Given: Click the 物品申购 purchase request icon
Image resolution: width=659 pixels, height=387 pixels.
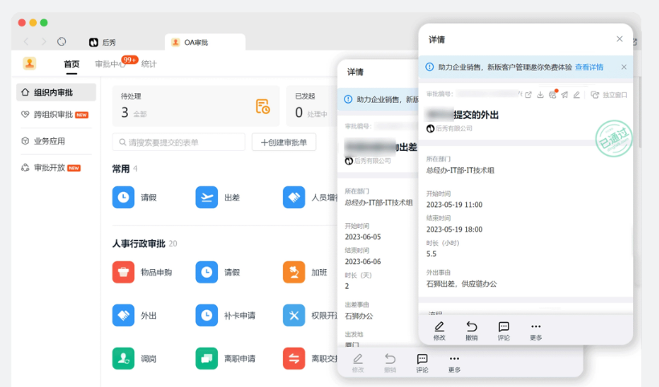Looking at the screenshot, I should tap(124, 272).
